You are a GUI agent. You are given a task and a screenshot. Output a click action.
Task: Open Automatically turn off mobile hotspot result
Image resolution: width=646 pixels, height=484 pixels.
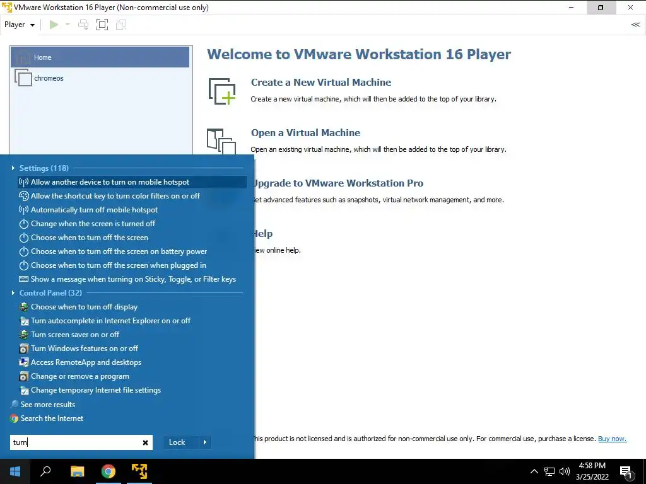[x=132, y=210]
